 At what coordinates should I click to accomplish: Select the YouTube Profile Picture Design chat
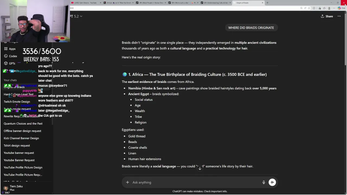[23, 167]
